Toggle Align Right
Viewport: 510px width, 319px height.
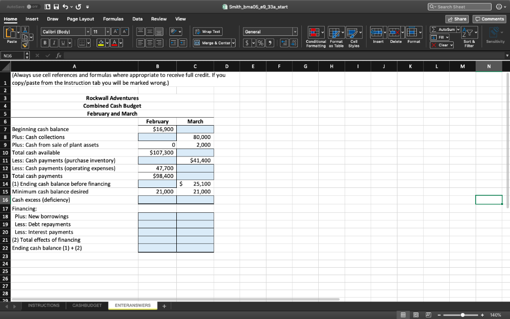coord(159,43)
